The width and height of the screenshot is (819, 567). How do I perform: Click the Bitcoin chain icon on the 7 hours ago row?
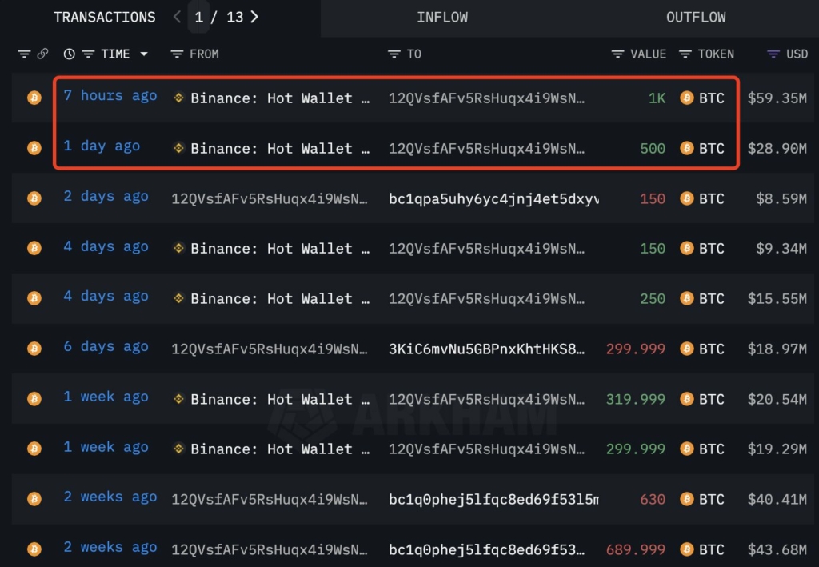34,98
